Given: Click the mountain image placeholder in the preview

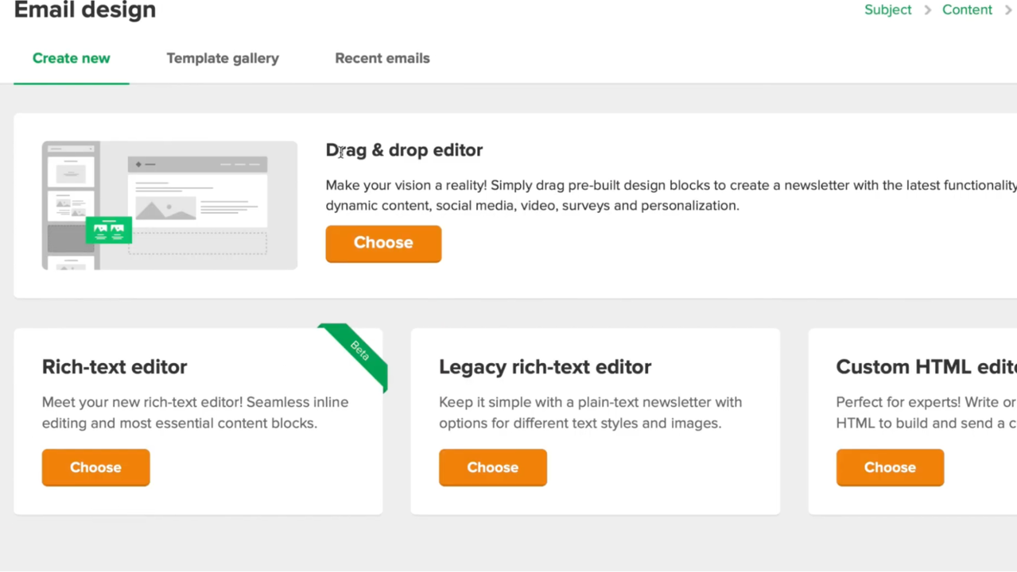Looking at the screenshot, I should coord(165,208).
